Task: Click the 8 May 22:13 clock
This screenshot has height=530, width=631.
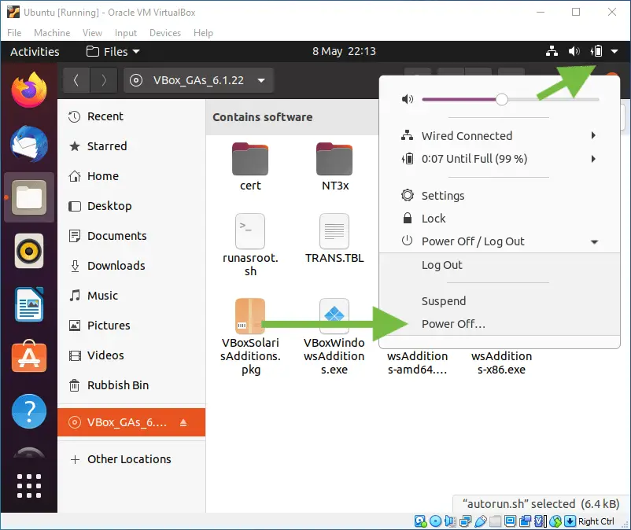Action: (x=344, y=51)
